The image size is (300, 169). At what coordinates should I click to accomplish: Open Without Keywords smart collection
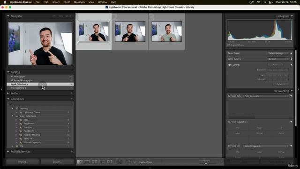(32, 142)
